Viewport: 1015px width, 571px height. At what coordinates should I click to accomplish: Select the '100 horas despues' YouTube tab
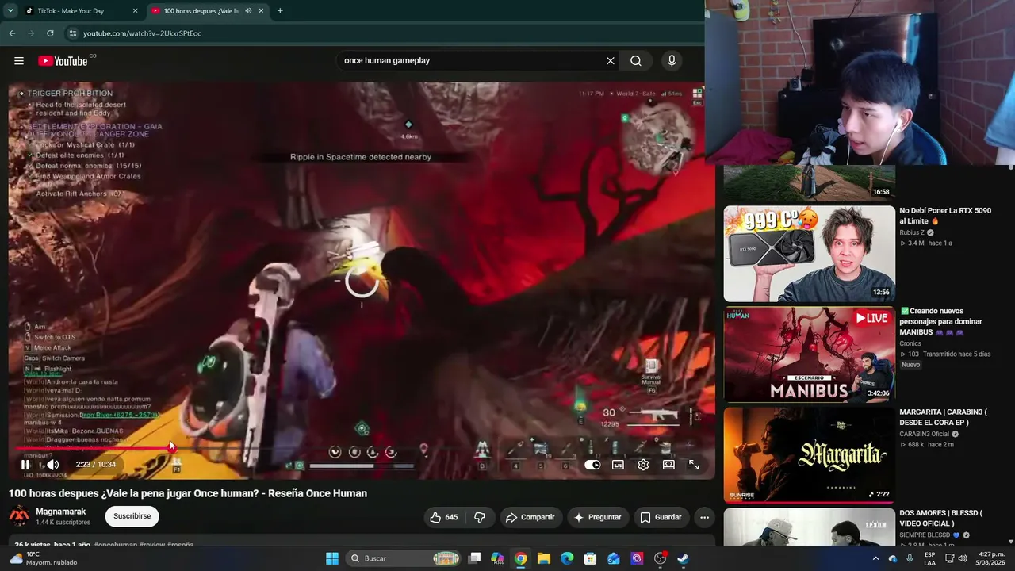tap(201, 11)
